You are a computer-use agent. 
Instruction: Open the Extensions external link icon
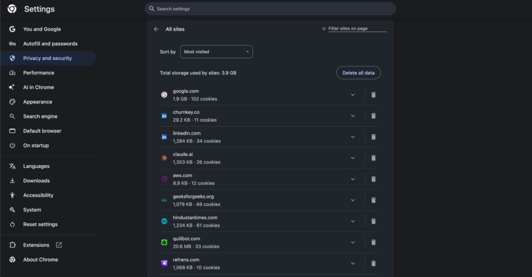click(x=59, y=245)
